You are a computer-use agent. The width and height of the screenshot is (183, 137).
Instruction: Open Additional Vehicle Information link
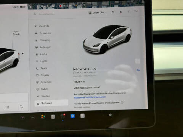point(90,97)
